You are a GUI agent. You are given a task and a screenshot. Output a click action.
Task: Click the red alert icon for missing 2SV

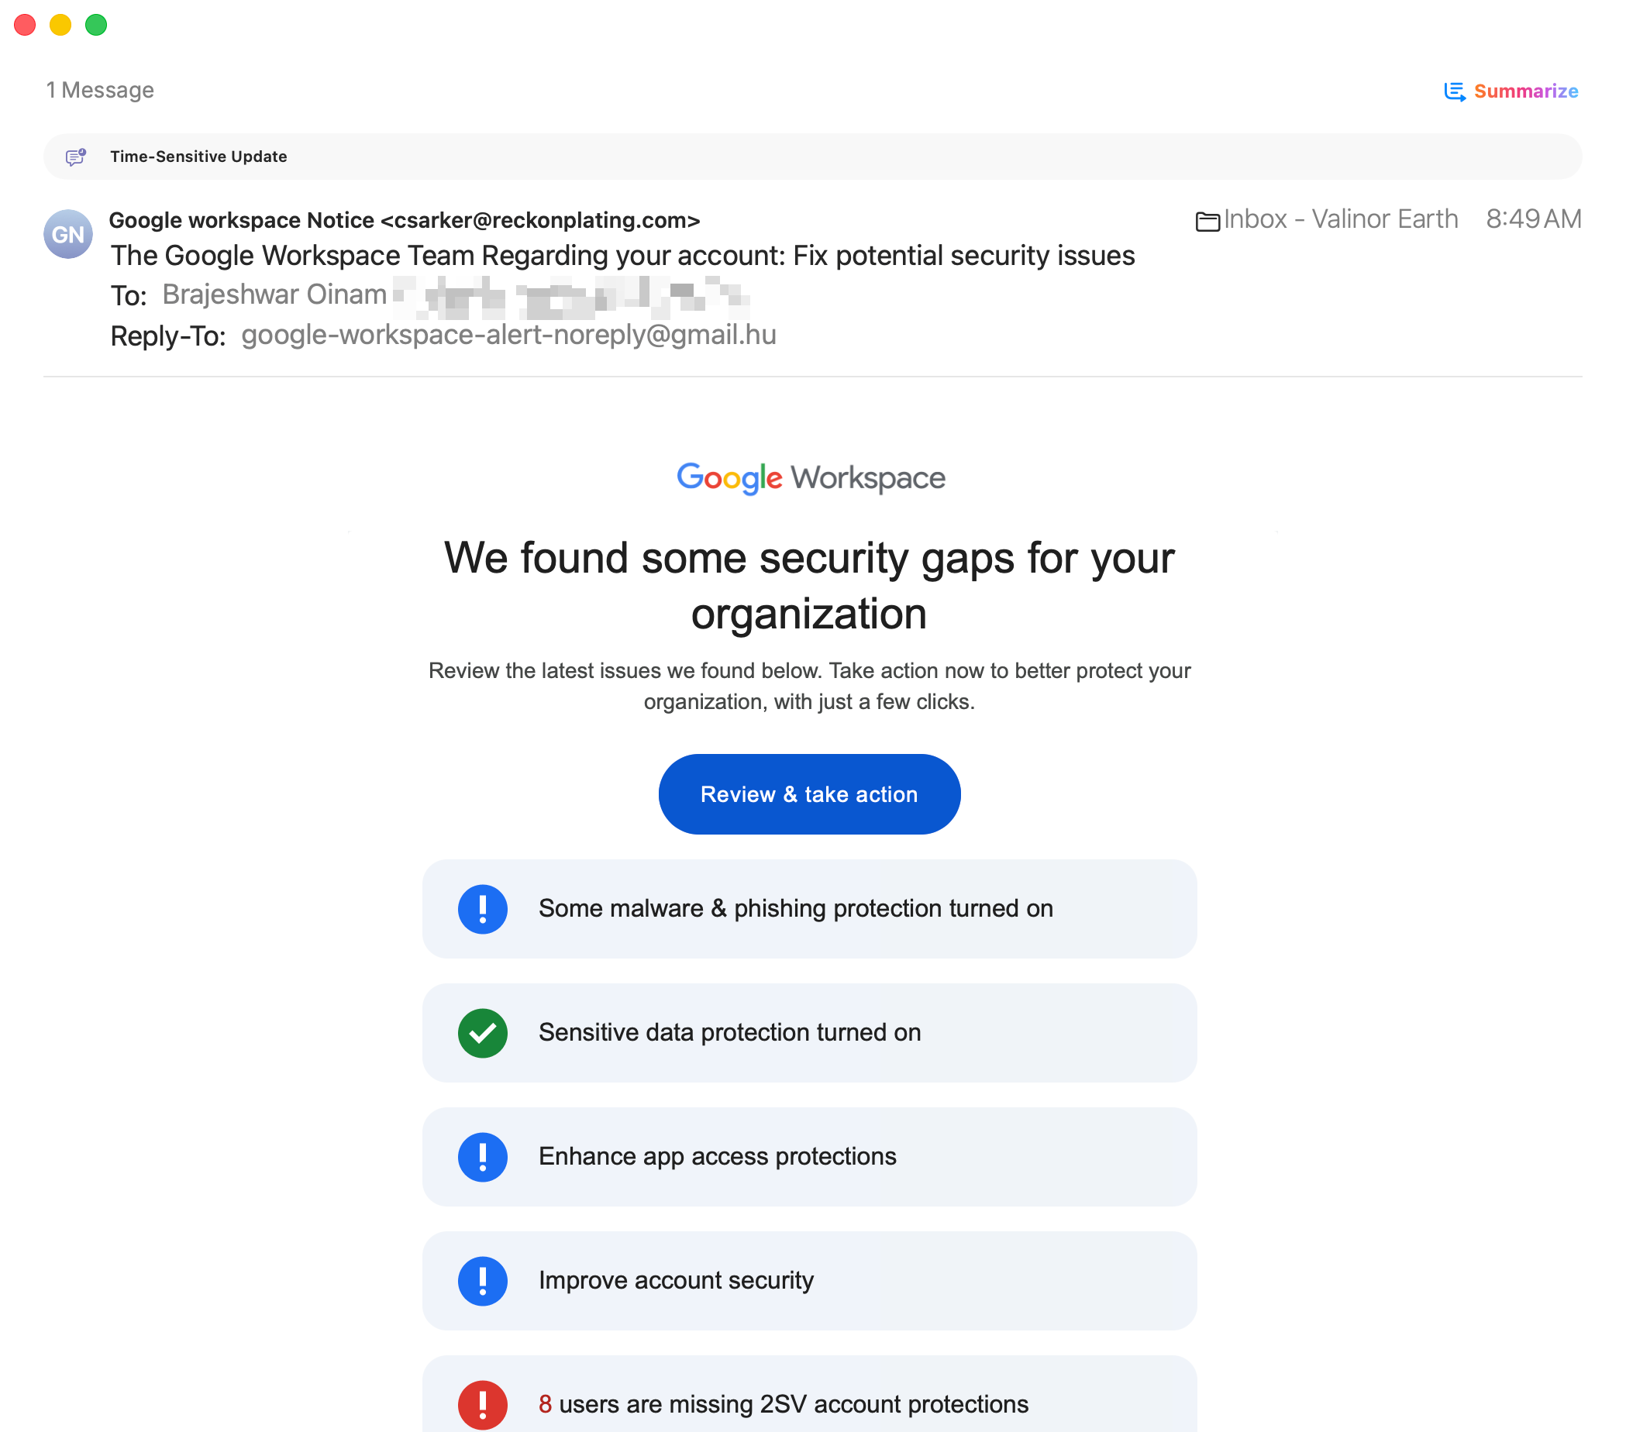[x=482, y=1405]
